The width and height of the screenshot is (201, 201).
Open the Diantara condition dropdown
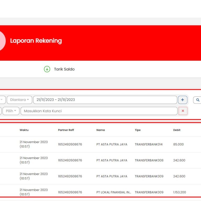pos(19,100)
